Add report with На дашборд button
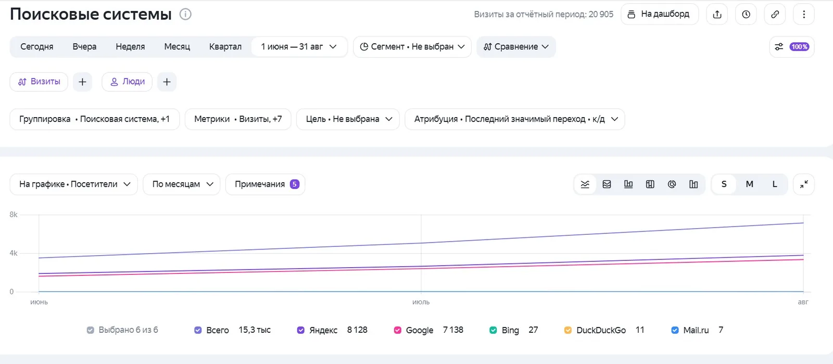The width and height of the screenshot is (833, 364). point(659,15)
